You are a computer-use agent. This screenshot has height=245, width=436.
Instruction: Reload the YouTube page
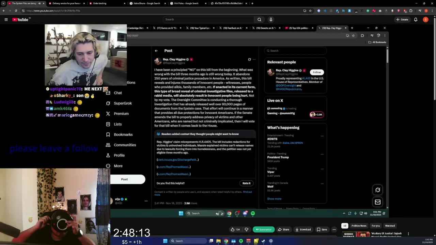(16, 11)
